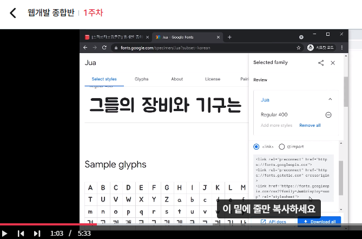The height and width of the screenshot is (239, 362).
Task: Select the Jua - Google Fonts tab
Action: coord(187,37)
